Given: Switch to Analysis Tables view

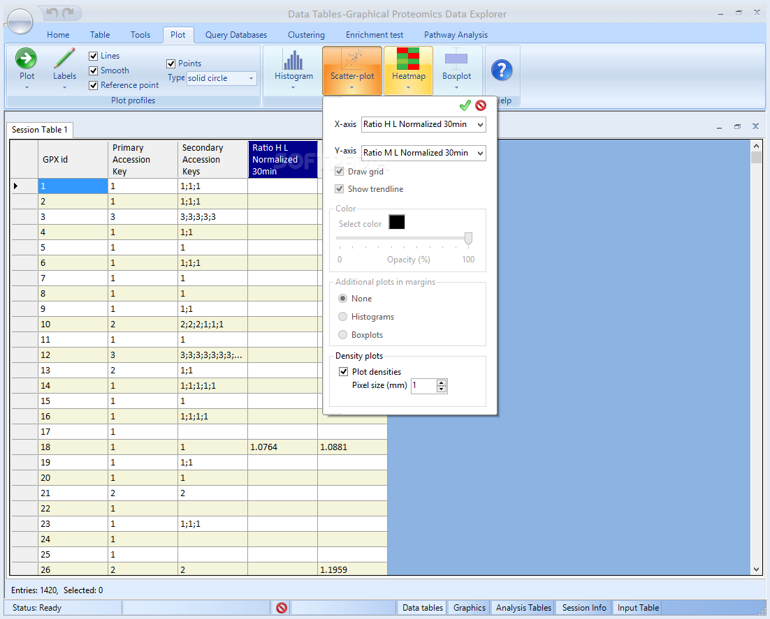Looking at the screenshot, I should click(x=523, y=608).
